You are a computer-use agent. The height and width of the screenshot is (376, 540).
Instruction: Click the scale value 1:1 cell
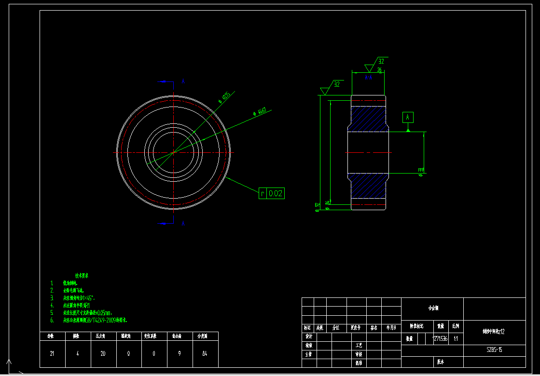456,338
